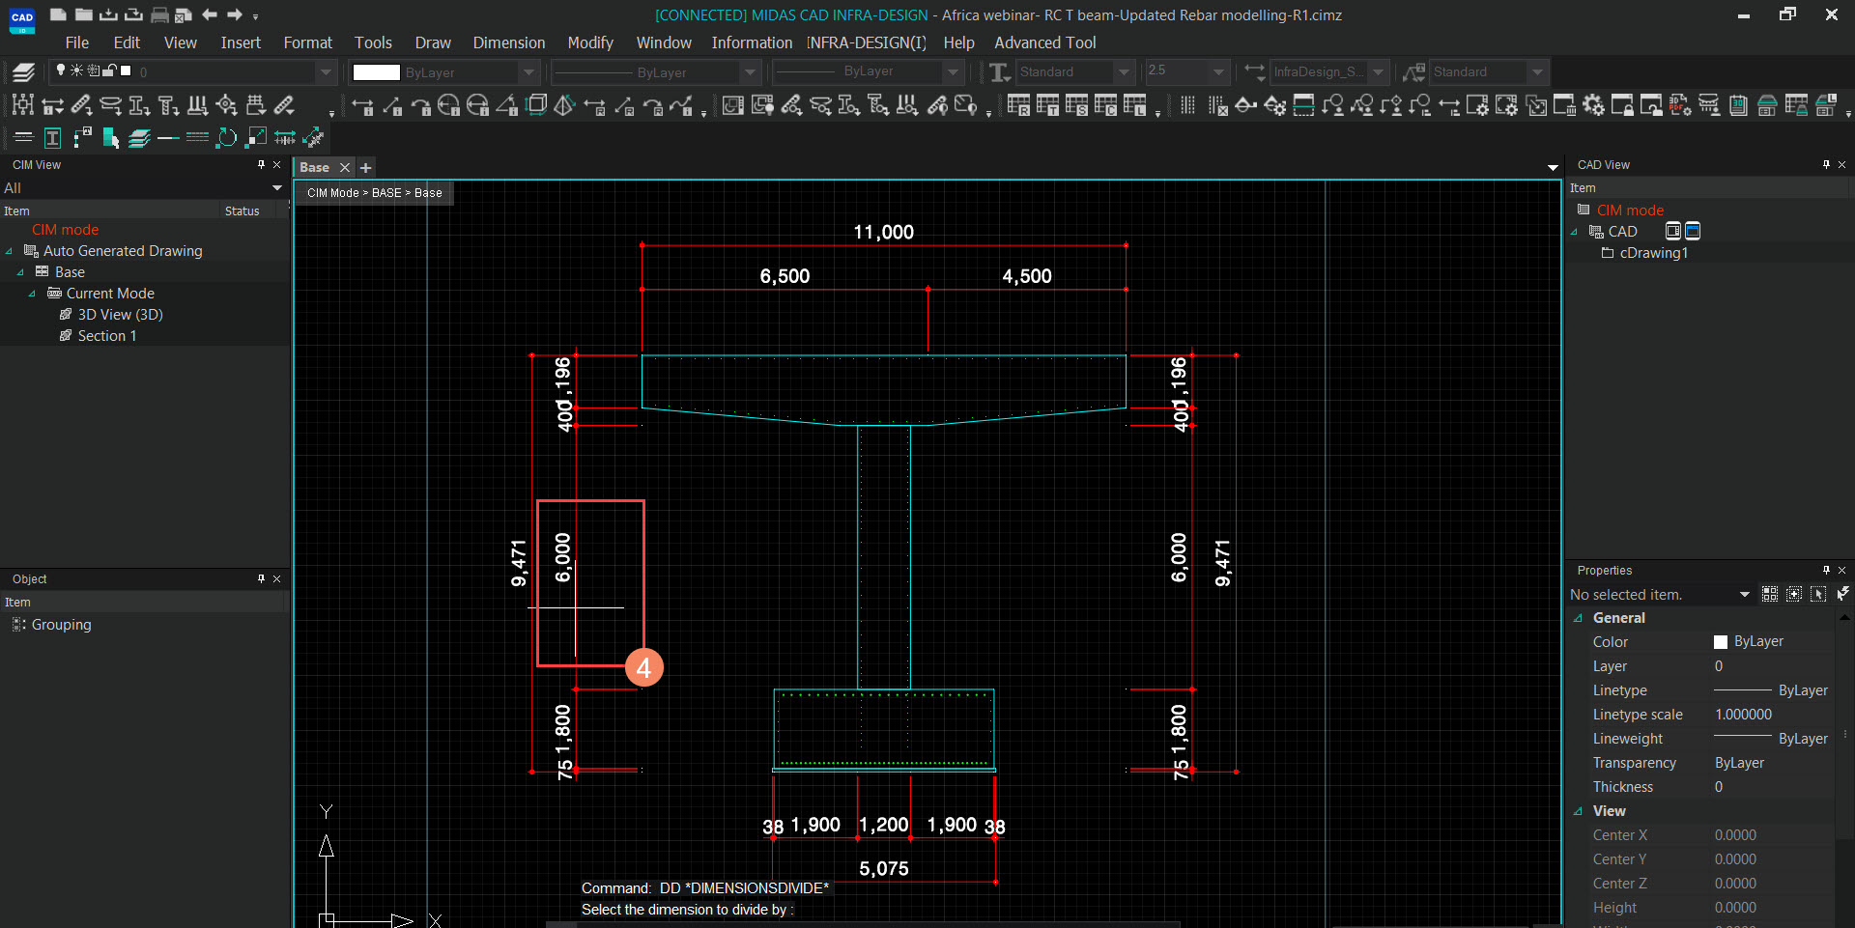Viewport: 1855px width, 928px height.
Task: Collapse the General properties section
Action: [x=1579, y=619]
